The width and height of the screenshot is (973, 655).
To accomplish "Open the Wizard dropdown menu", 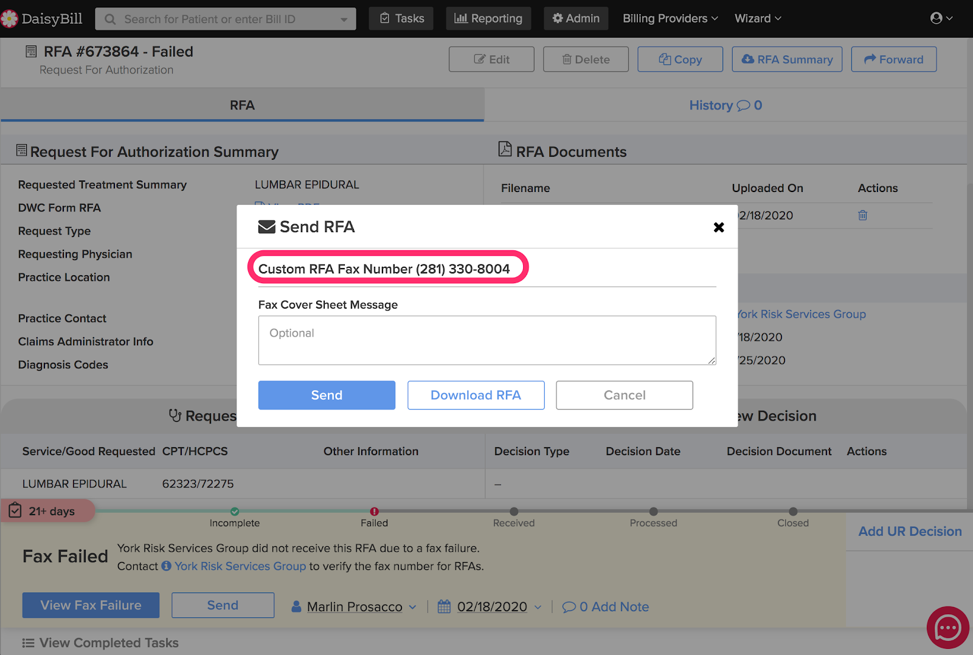I will [x=758, y=19].
